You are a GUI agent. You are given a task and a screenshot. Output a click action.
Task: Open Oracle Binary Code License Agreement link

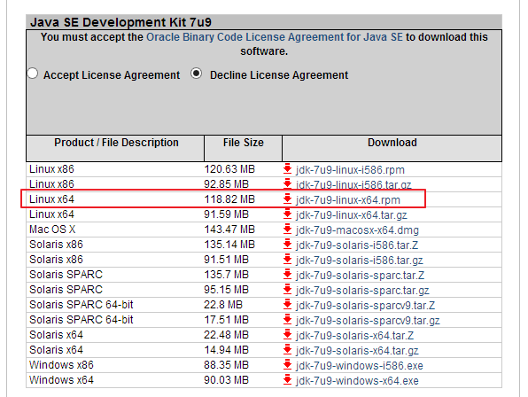(x=275, y=37)
